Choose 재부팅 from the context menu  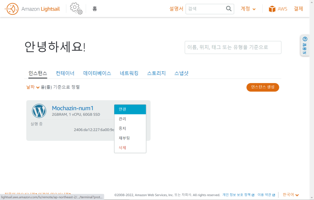tap(130, 138)
